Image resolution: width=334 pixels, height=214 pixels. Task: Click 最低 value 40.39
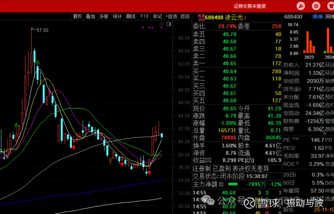click(274, 123)
